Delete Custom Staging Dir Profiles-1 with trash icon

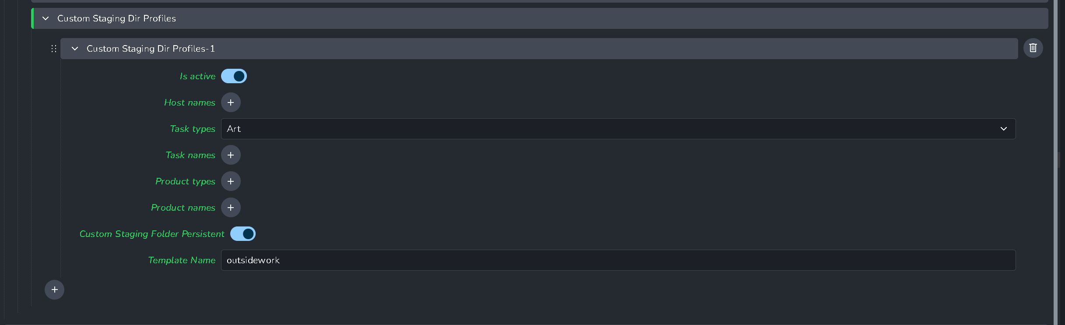pyautogui.click(x=1033, y=48)
